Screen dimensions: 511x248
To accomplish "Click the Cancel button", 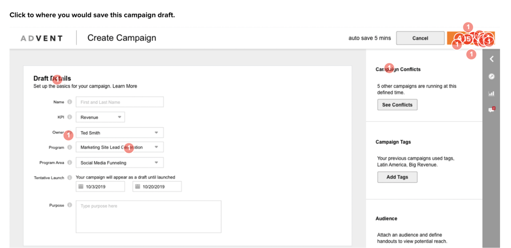I will (x=420, y=38).
